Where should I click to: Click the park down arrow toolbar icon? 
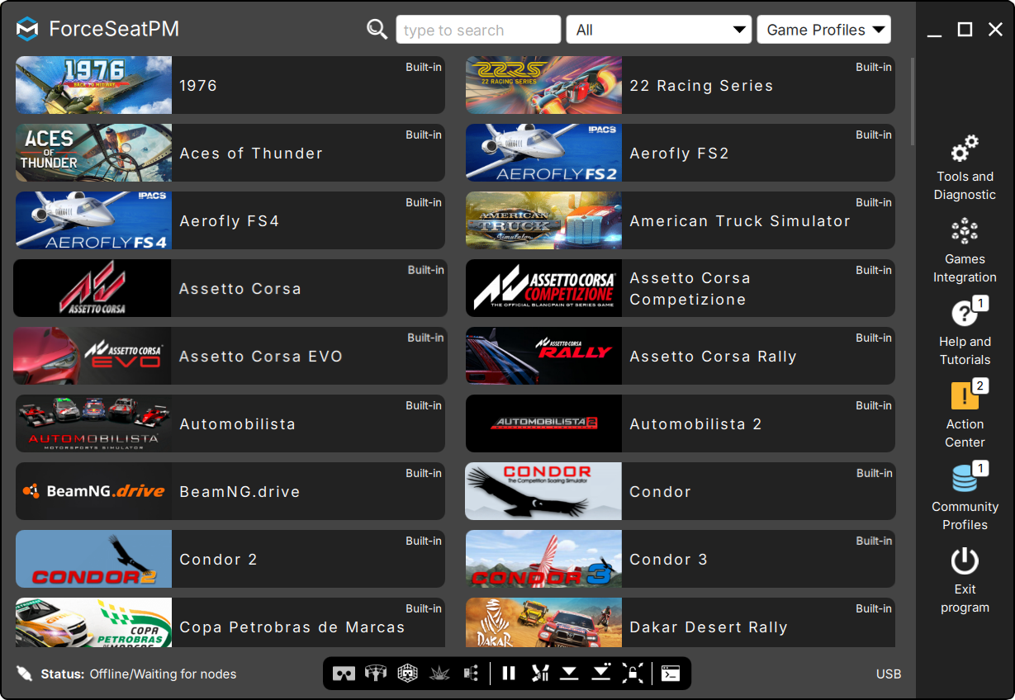(x=569, y=674)
